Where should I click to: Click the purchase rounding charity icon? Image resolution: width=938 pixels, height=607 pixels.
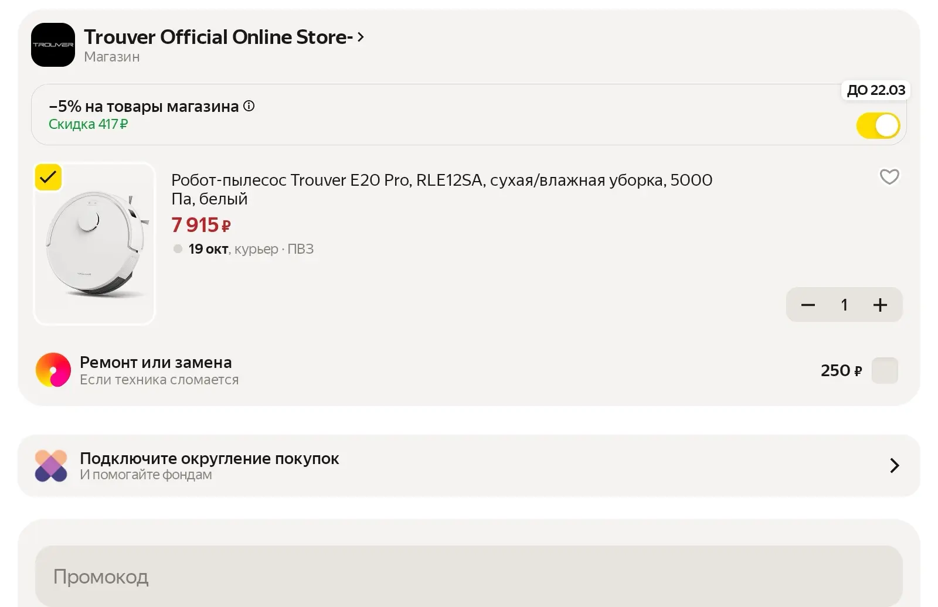[51, 466]
